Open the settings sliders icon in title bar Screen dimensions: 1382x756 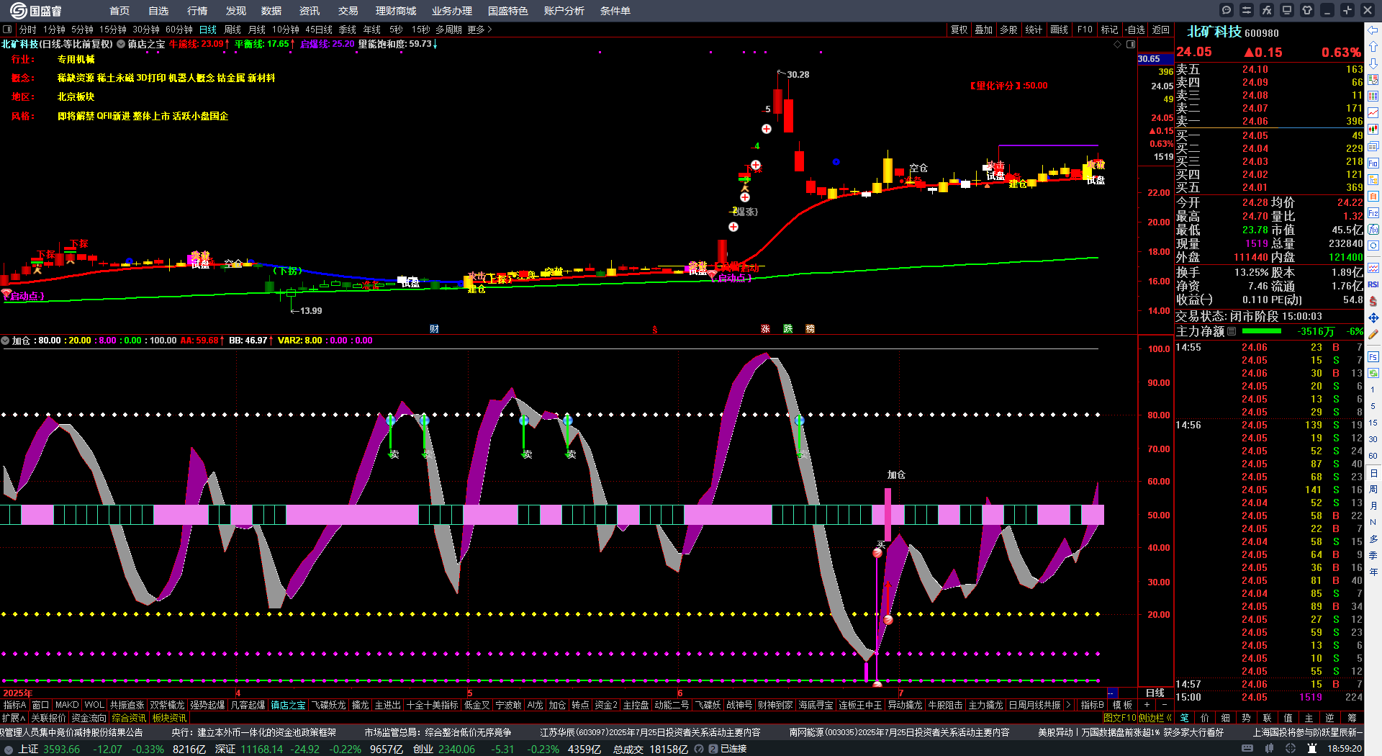tap(1247, 10)
